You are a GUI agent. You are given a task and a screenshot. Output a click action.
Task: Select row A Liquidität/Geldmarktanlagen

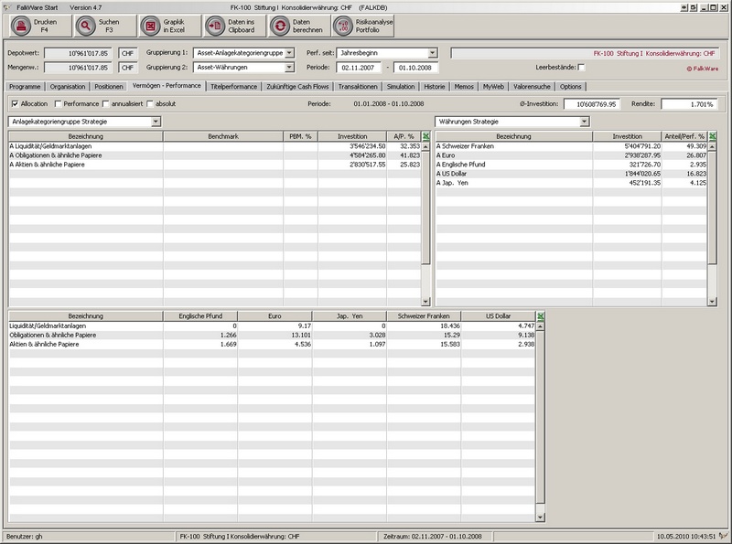[215, 146]
